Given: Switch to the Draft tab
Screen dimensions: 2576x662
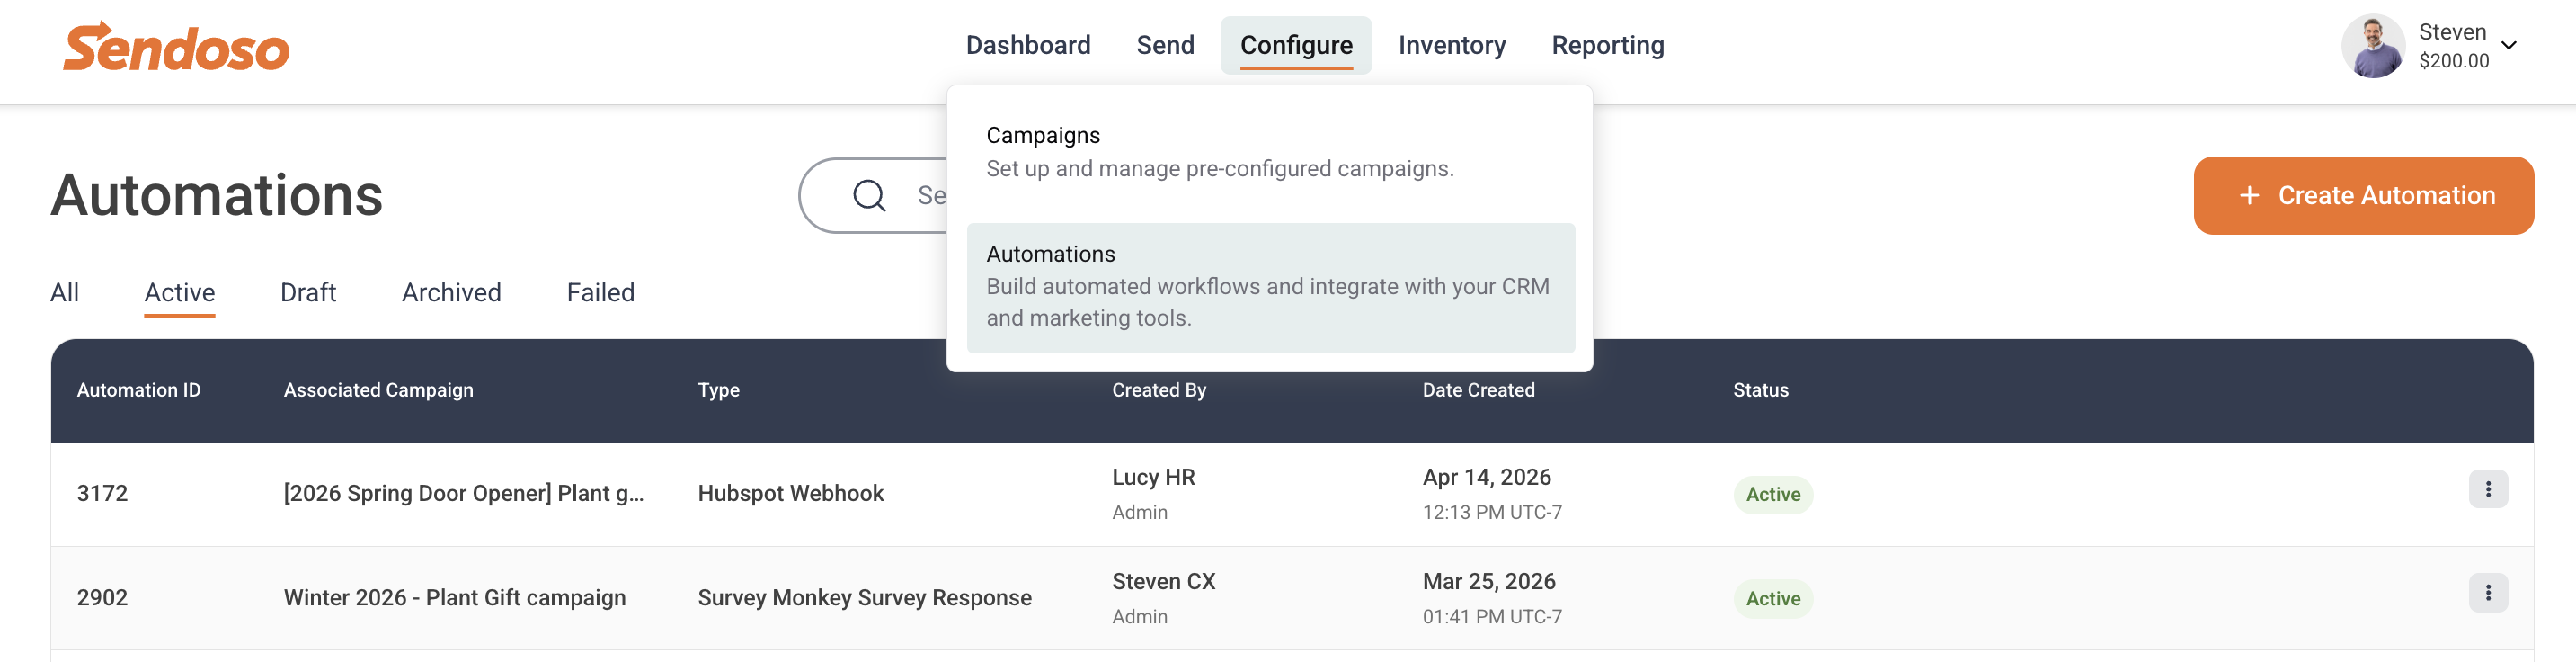Looking at the screenshot, I should click(308, 292).
